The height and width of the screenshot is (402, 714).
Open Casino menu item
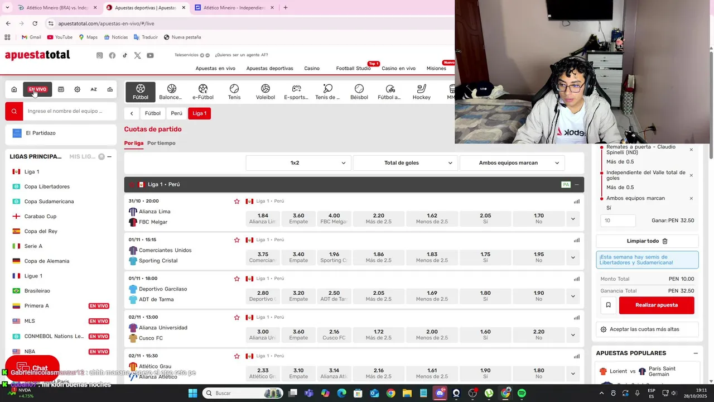point(312,68)
